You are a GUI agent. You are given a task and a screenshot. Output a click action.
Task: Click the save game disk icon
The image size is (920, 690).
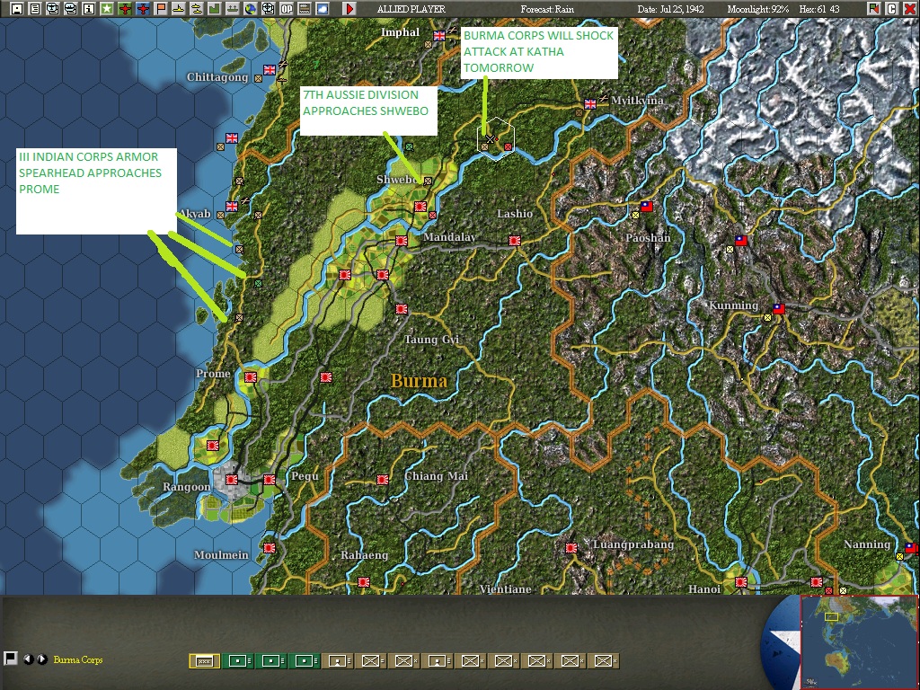16,9
